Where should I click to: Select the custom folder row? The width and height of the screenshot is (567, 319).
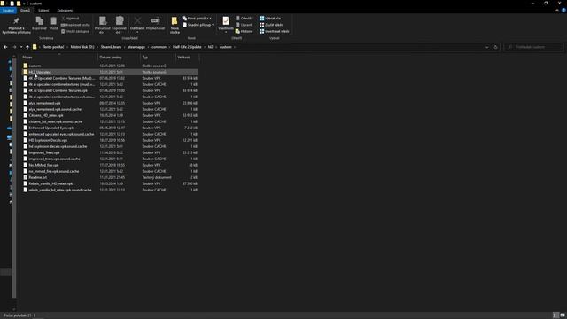[x=110, y=66]
